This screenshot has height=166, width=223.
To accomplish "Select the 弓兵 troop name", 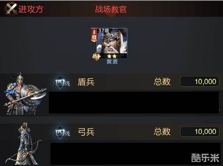I will coord(86,132).
